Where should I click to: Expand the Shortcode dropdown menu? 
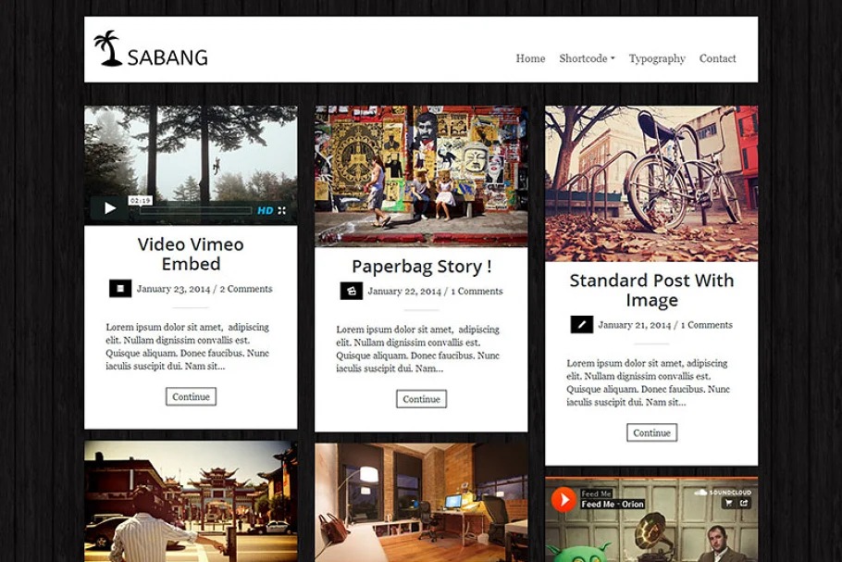[587, 58]
